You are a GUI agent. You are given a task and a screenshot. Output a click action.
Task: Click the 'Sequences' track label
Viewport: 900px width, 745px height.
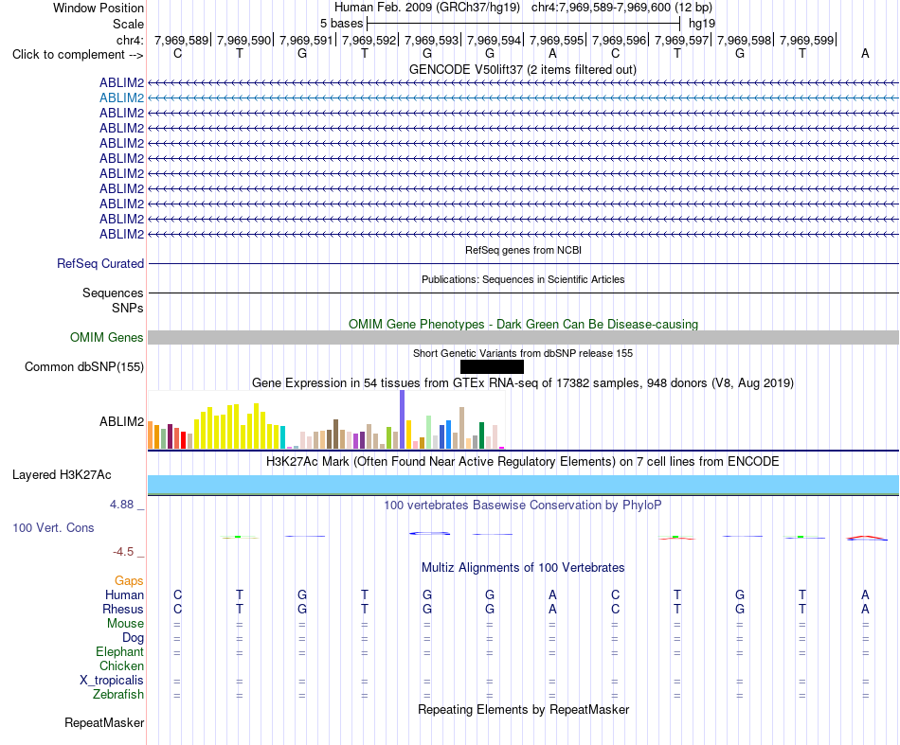coord(113,293)
